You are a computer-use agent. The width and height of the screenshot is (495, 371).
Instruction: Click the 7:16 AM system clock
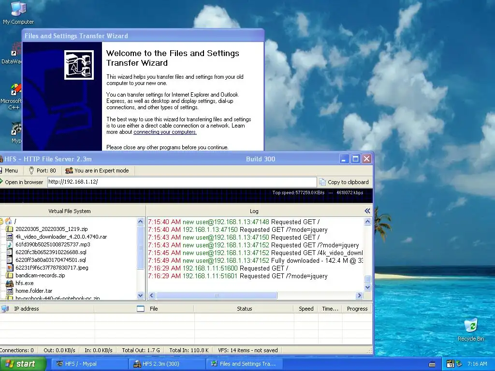[x=477, y=364]
